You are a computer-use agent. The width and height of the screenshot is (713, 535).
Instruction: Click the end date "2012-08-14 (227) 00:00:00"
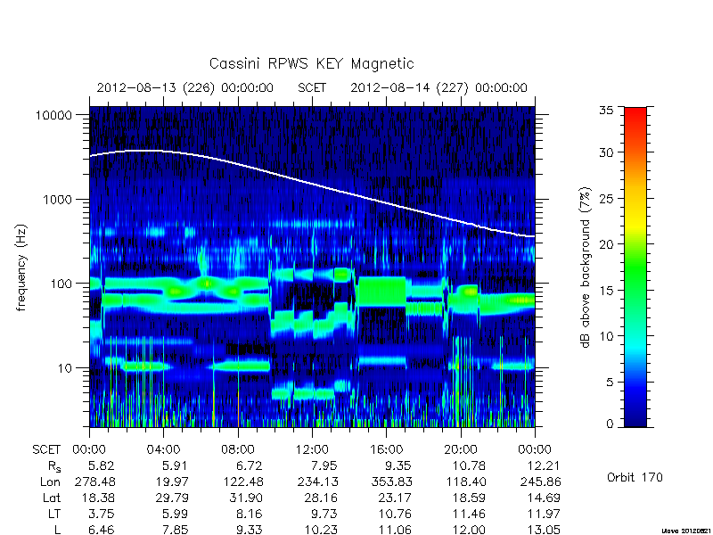[438, 87]
